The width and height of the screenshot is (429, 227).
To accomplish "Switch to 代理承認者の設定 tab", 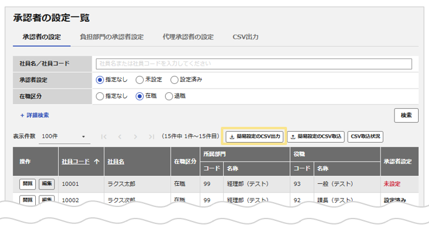I will [x=188, y=37].
